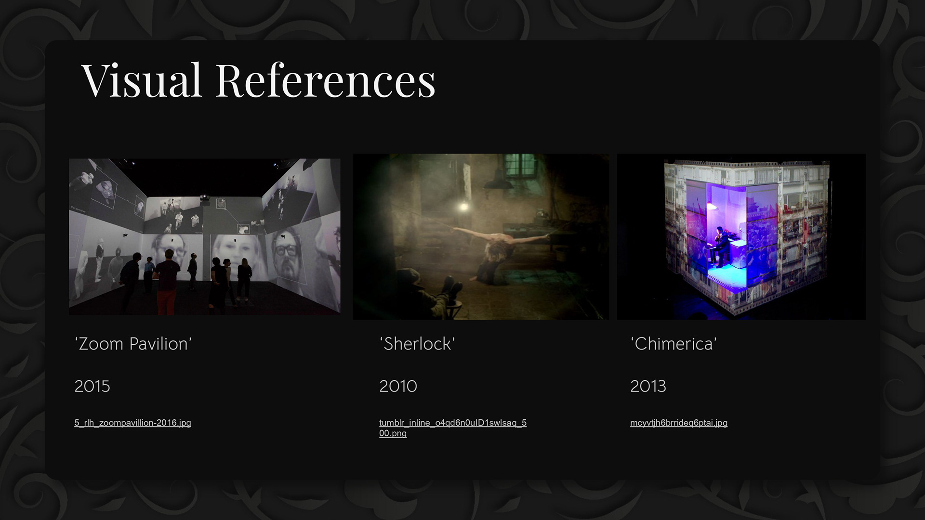The image size is (925, 520).
Task: Click the year 2013 text
Action: [x=648, y=386]
